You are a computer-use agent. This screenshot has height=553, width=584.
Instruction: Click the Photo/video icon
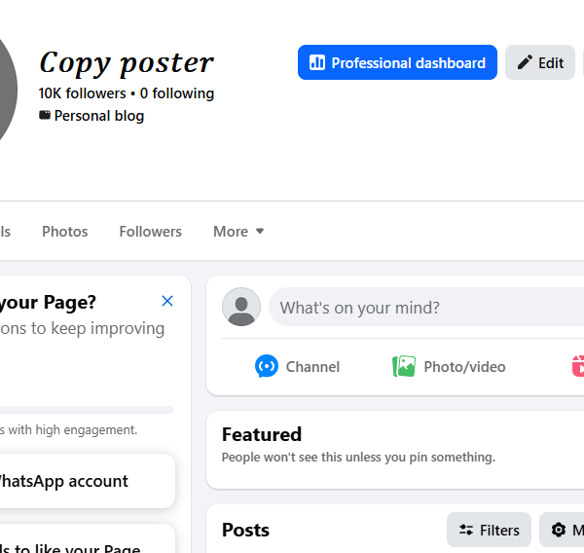point(404,366)
